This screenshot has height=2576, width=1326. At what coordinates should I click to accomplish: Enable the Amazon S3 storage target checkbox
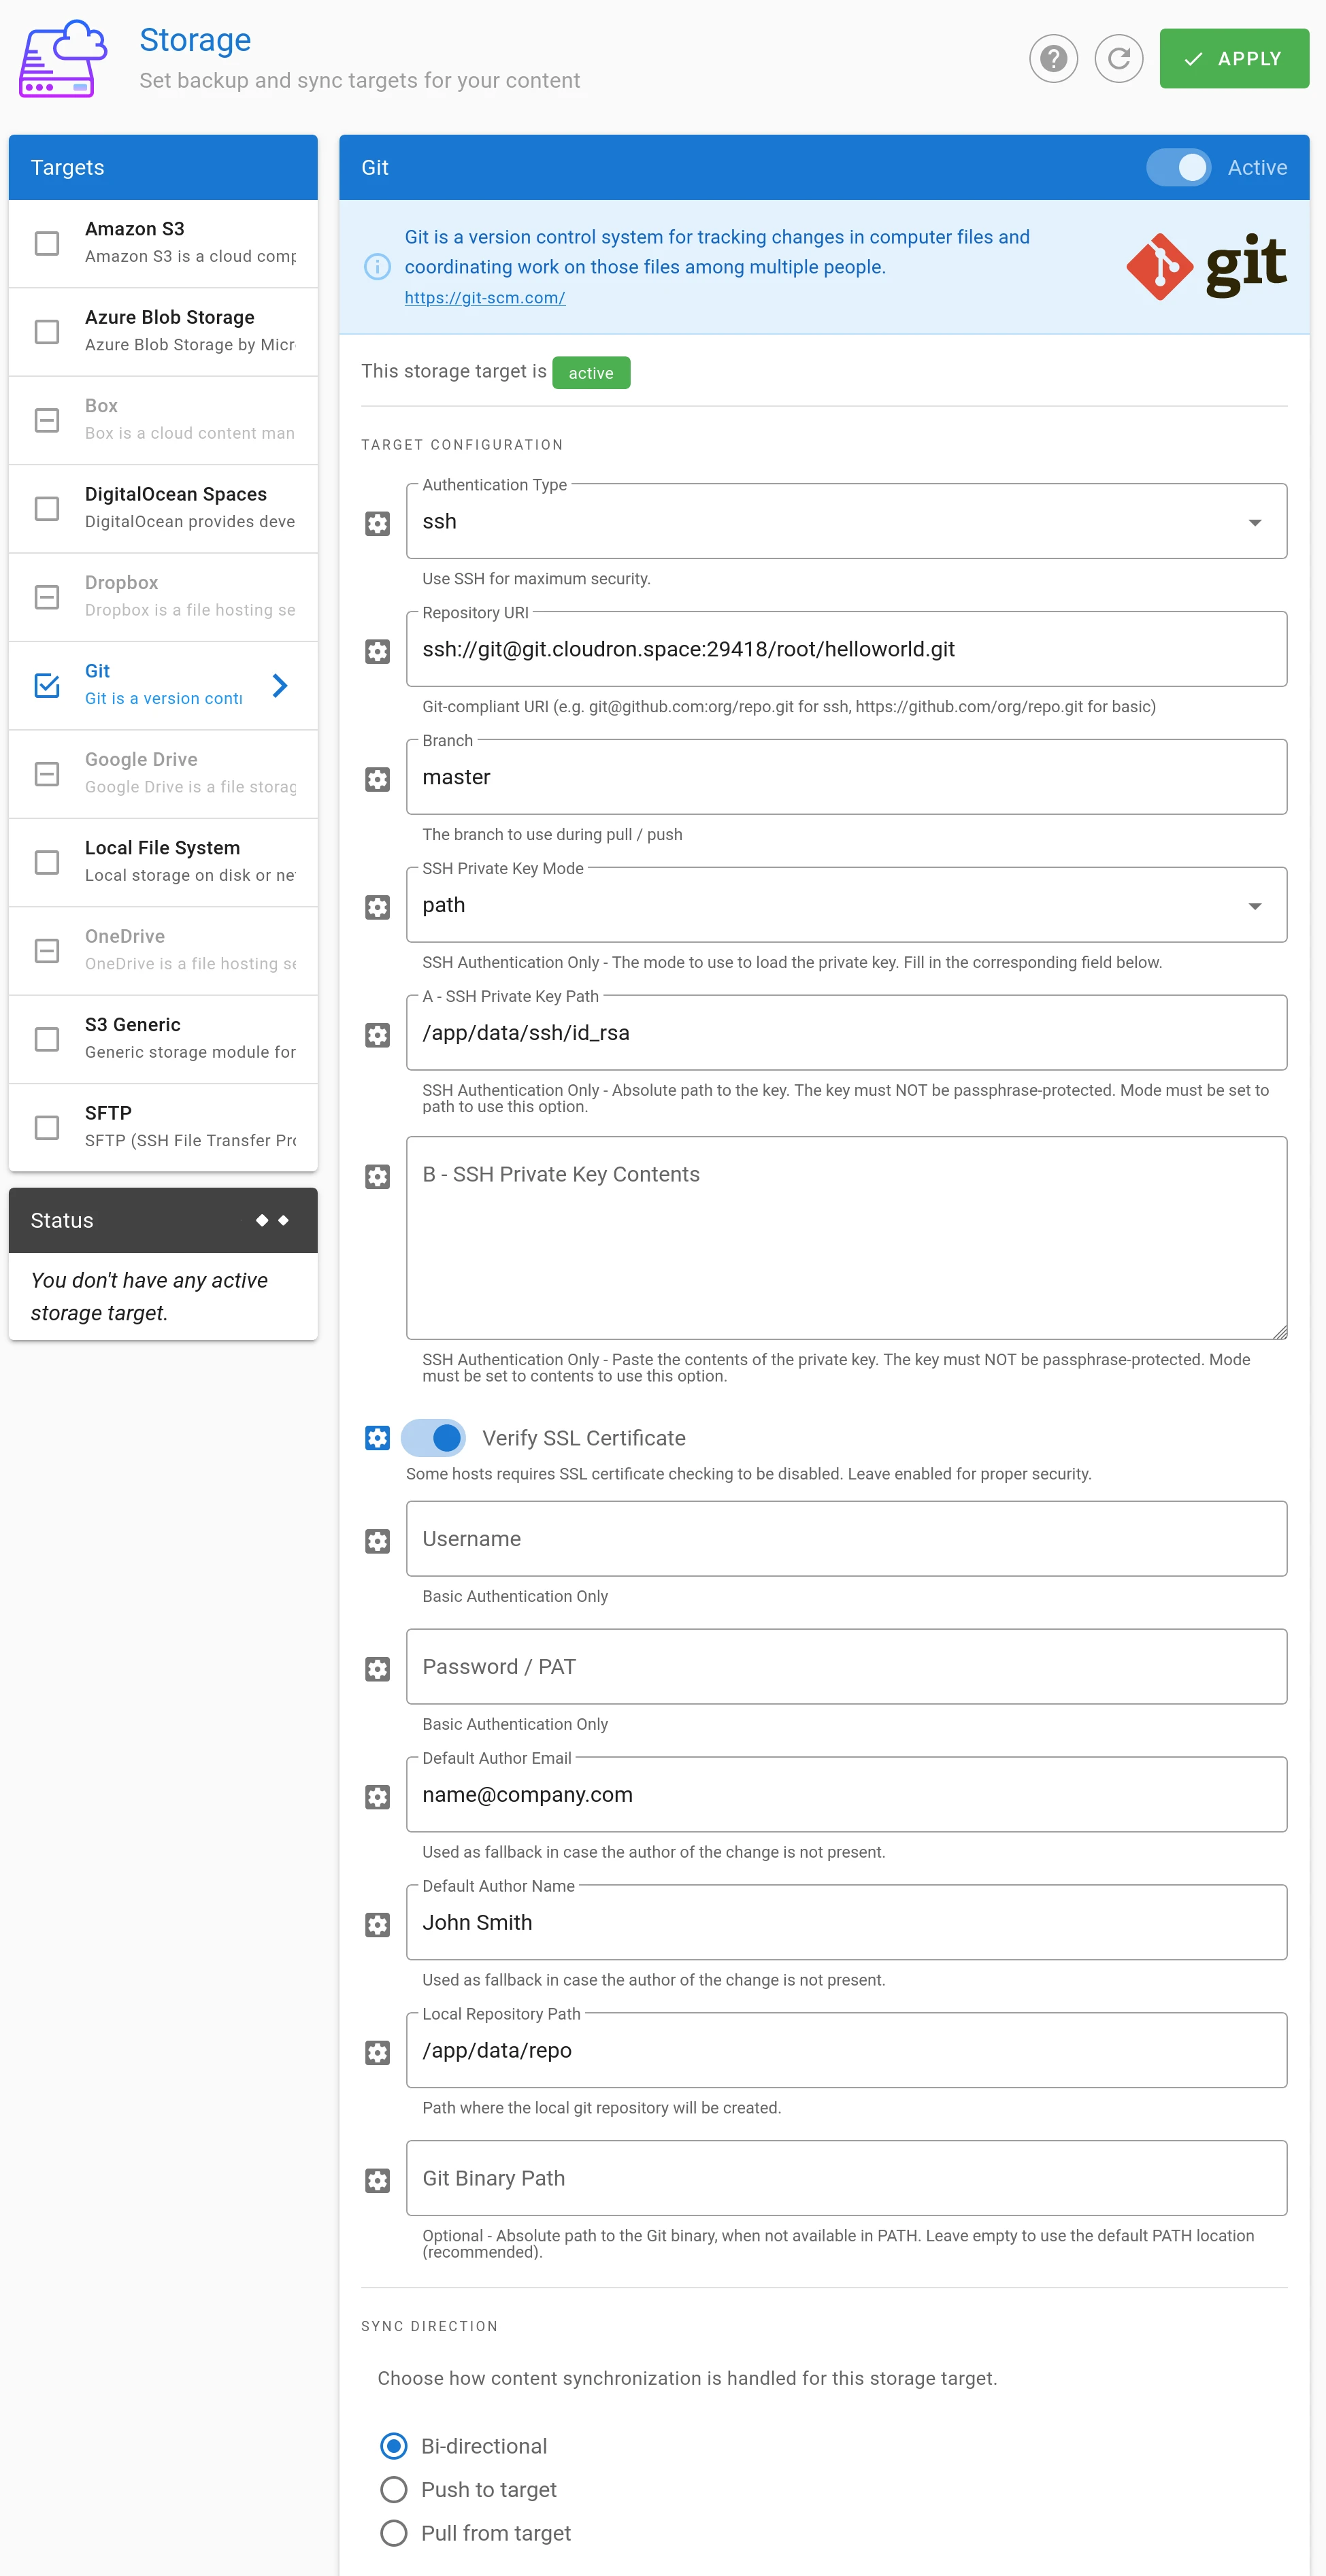pyautogui.click(x=46, y=242)
